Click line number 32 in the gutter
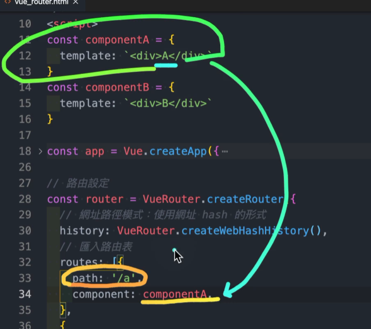Image resolution: width=371 pixels, height=329 pixels. click(25, 263)
